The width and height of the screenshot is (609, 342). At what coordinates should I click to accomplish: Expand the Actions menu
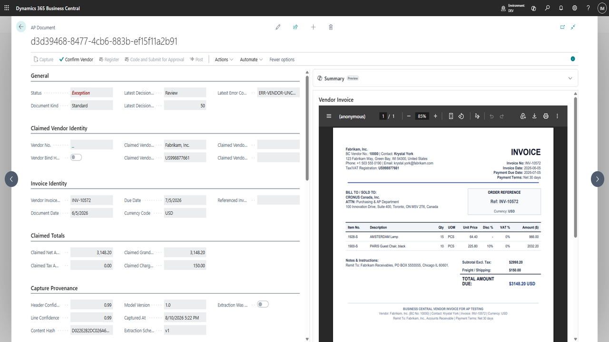pos(224,59)
